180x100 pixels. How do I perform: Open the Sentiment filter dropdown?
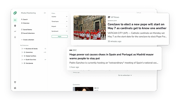[x=60, y=31]
